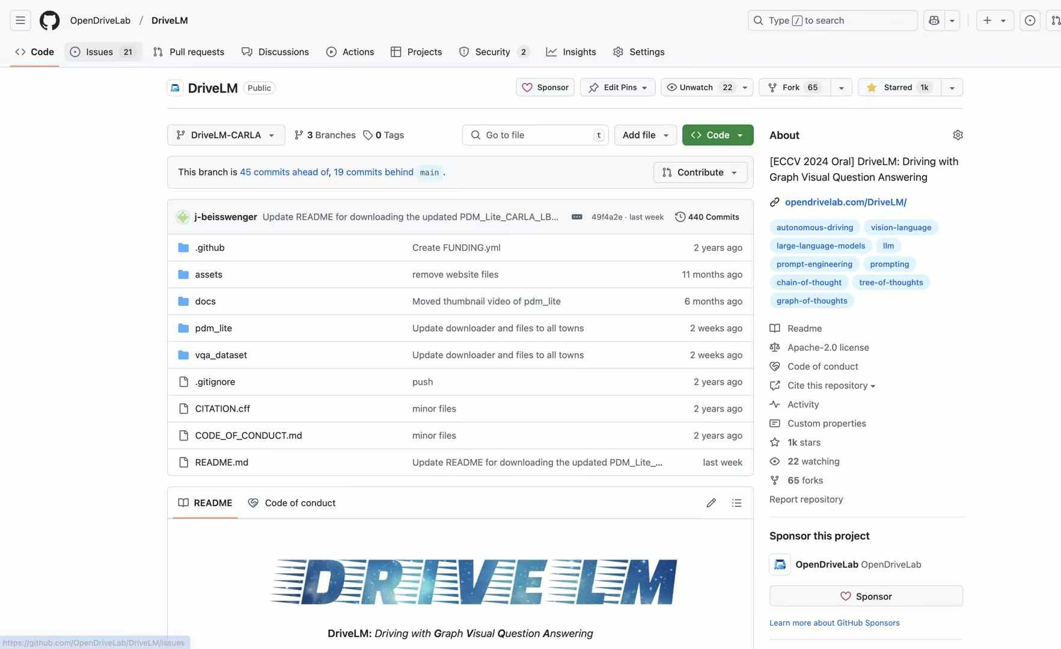This screenshot has height=649, width=1061.
Task: Click the history clock icon by 440 Commits
Action: [x=680, y=217]
